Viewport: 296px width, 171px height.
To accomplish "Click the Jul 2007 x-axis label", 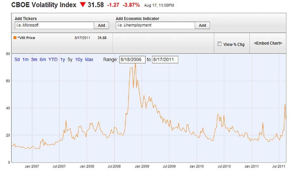I will tap(59, 166).
